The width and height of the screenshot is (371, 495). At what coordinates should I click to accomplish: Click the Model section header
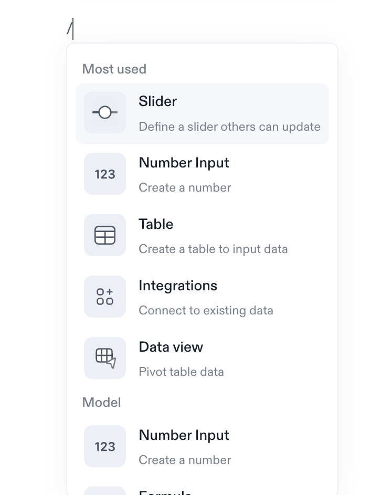pyautogui.click(x=101, y=402)
